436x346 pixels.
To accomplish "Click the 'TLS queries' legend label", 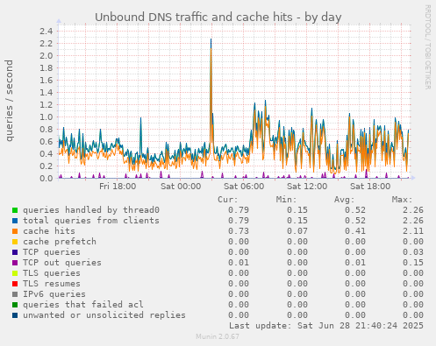I will (x=52, y=273).
